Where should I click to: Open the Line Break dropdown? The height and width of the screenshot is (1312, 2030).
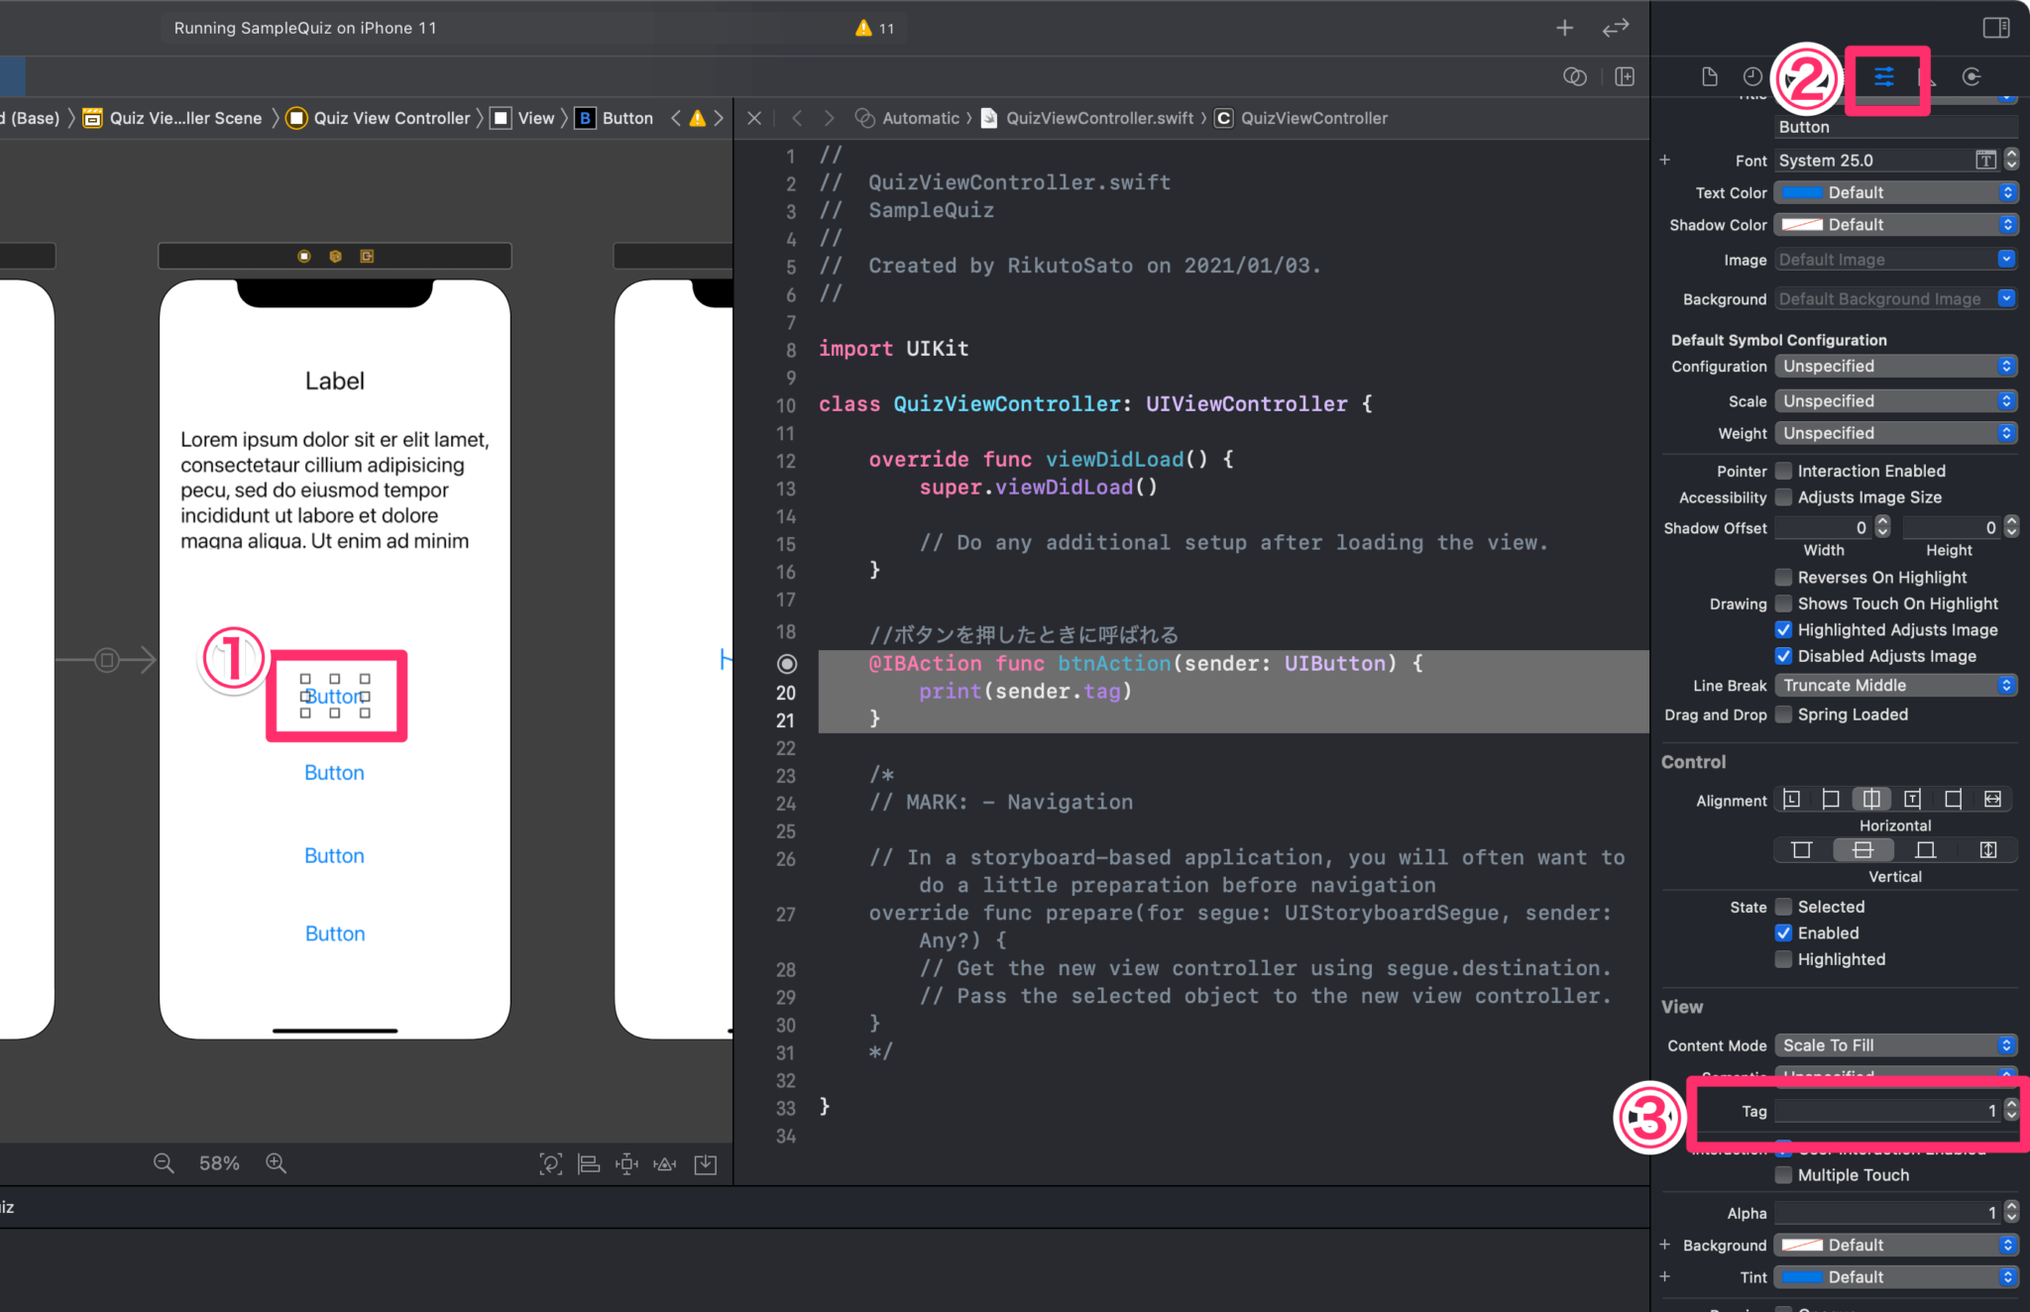[x=1895, y=685]
